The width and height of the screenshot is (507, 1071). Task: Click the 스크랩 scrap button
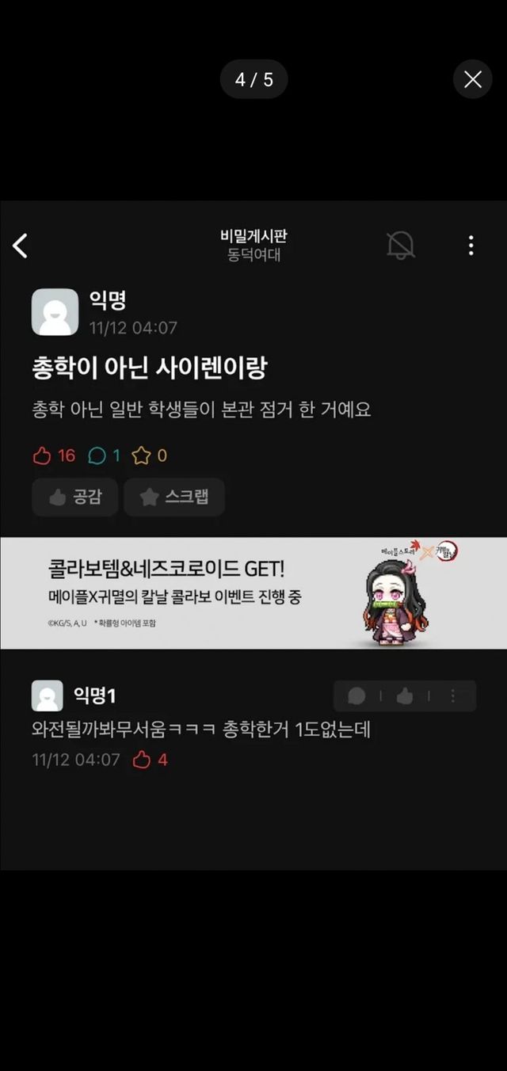pyautogui.click(x=174, y=497)
